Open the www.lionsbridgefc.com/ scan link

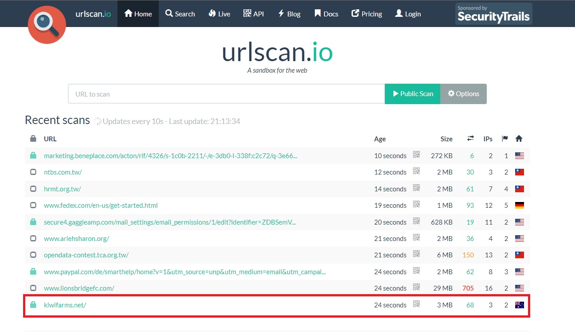(x=79, y=288)
